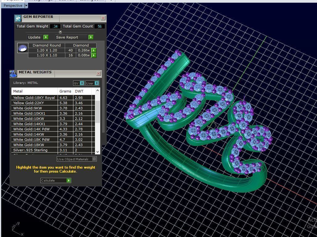Click the Perspective viewport label
Viewport: 317px width, 237px height.
point(13,6)
